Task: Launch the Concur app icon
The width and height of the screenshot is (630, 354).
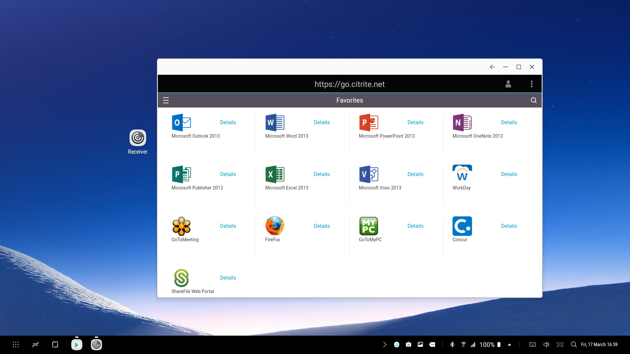Action: (462, 226)
